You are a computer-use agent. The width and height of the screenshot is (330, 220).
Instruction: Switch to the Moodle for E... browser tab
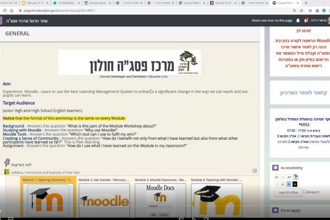223,3
